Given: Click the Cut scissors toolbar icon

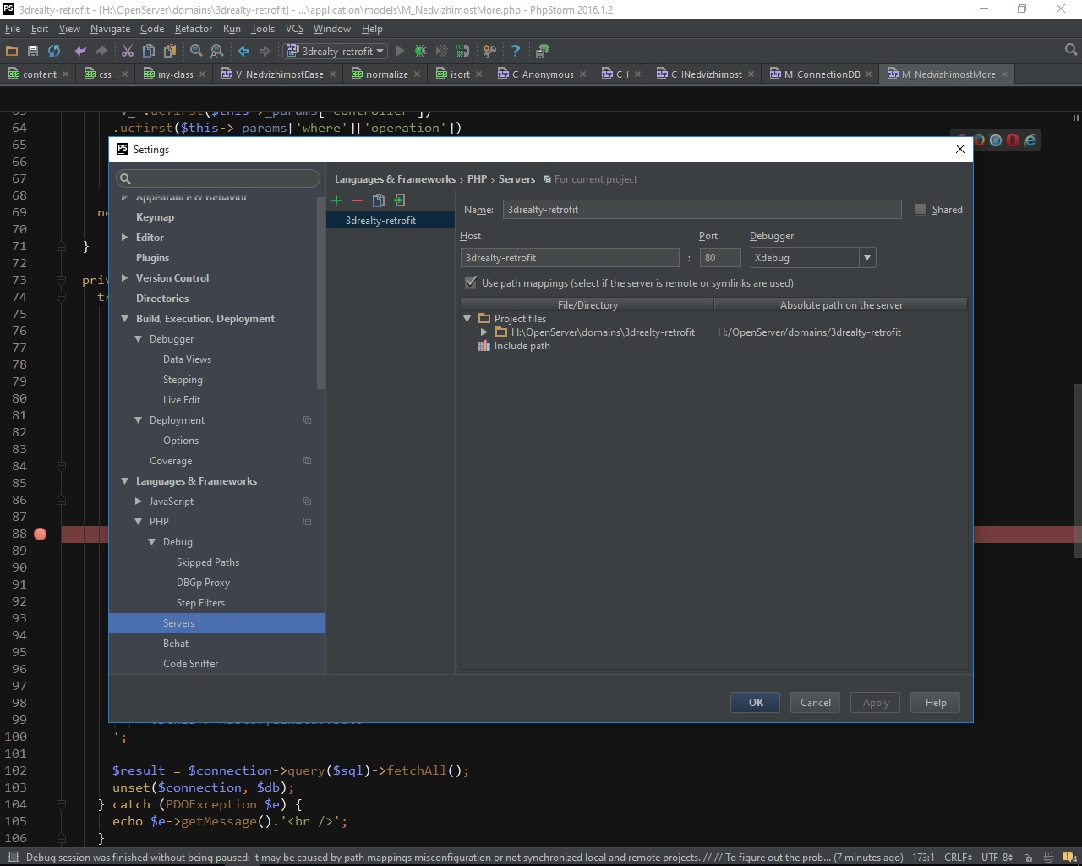Looking at the screenshot, I should (x=128, y=51).
